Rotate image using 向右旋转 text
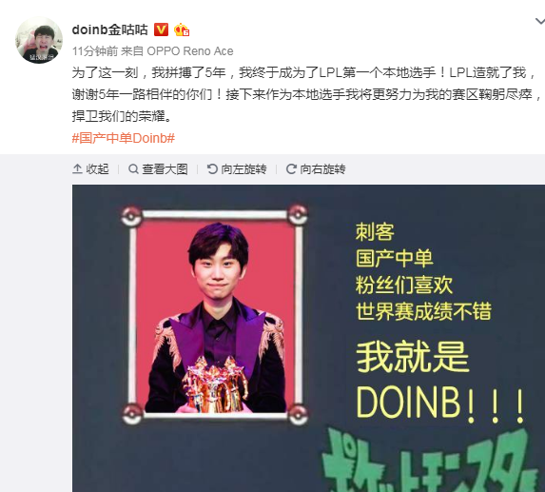Viewport: 545px width, 492px height. 322,169
